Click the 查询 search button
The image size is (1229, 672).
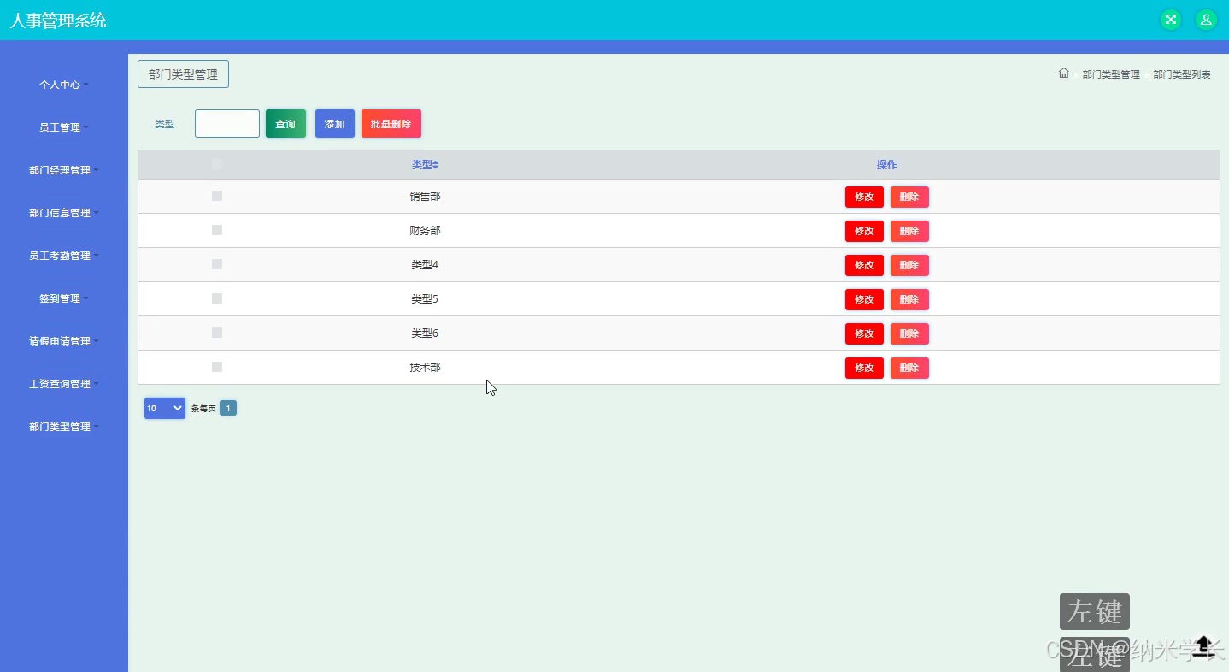(285, 124)
